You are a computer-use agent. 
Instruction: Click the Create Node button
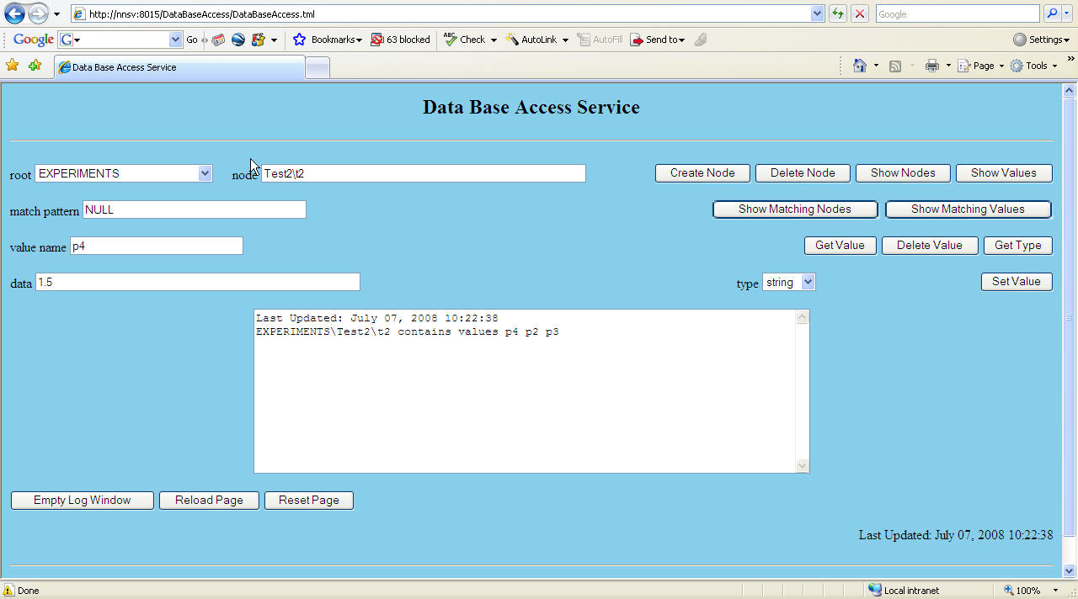coord(702,173)
